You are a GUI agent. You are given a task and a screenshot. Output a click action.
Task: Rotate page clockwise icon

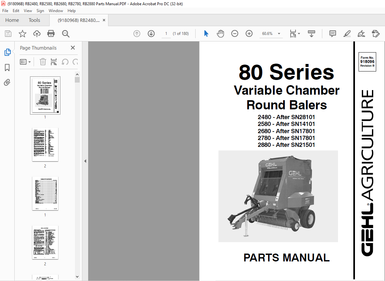point(75,62)
